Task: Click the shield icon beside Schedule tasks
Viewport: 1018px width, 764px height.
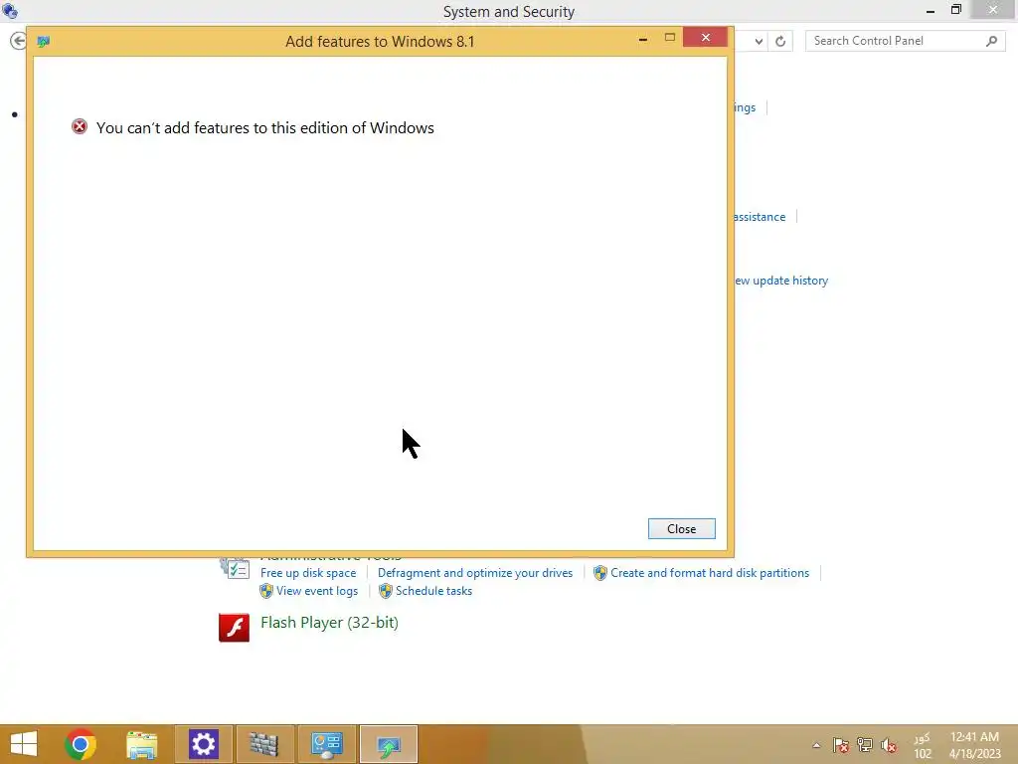Action: (386, 591)
